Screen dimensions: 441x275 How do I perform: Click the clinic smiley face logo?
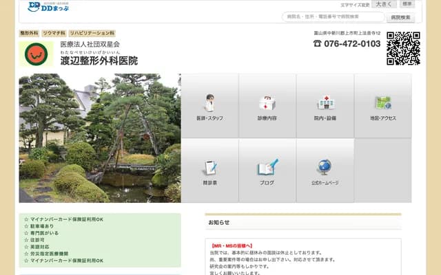tap(36, 54)
